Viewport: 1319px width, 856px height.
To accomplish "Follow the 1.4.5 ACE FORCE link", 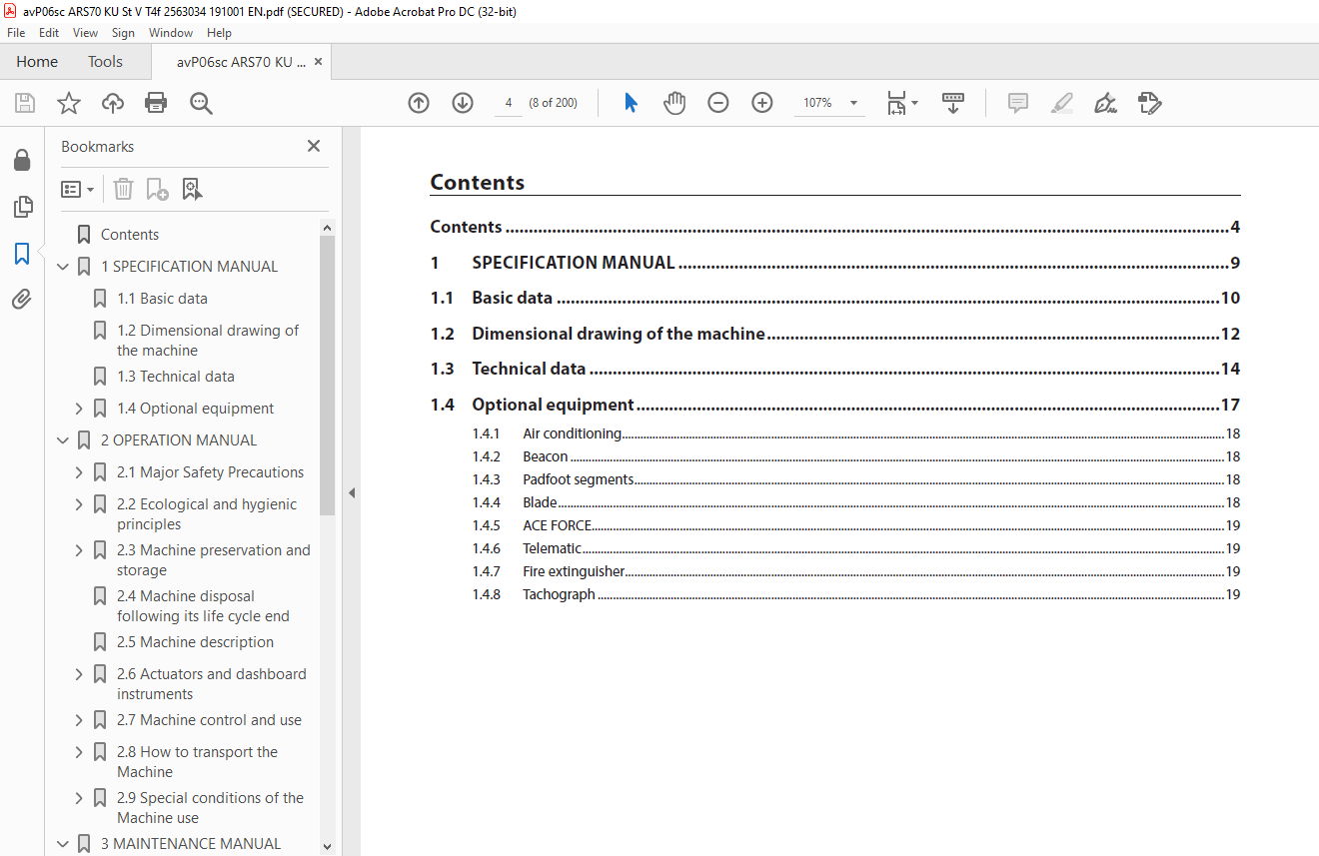I will pos(856,525).
